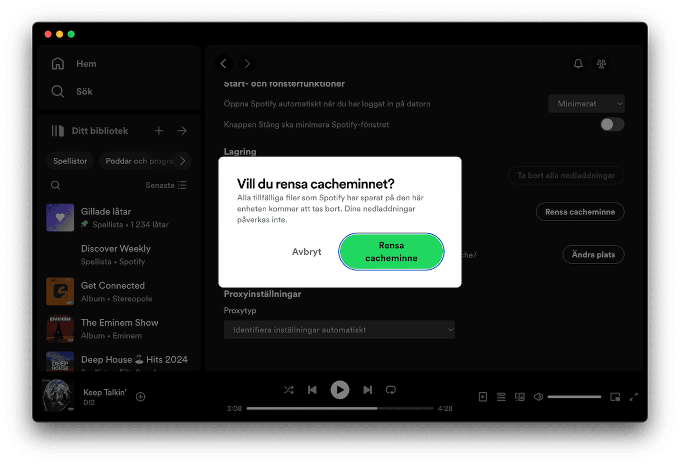The width and height of the screenshot is (680, 465).
Task: Select Spellistor filter chip
Action: click(x=70, y=161)
